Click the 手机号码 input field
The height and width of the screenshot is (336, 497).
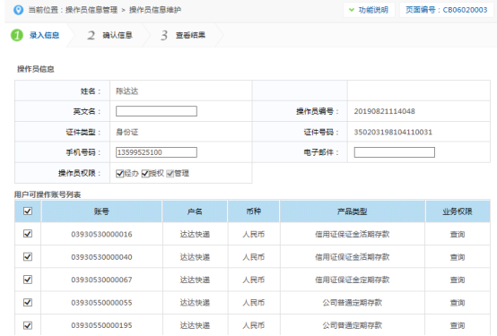pyautogui.click(x=156, y=152)
